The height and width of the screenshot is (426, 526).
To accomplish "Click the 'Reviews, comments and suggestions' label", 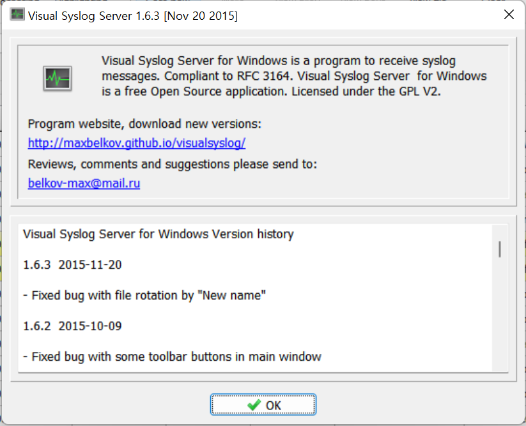I will tap(172, 164).
